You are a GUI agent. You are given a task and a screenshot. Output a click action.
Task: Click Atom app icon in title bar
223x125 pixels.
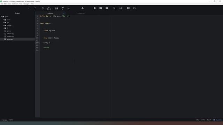[1, 1]
